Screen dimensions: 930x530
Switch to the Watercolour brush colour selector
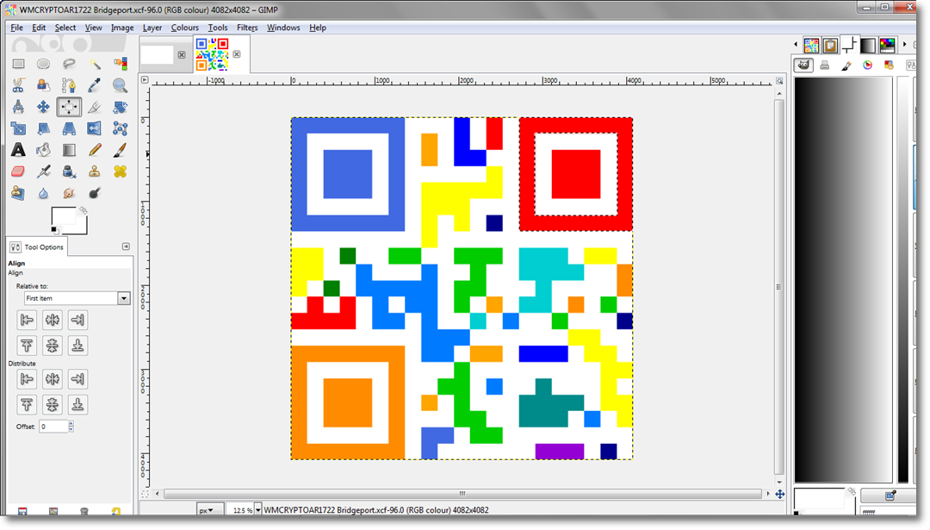point(846,65)
